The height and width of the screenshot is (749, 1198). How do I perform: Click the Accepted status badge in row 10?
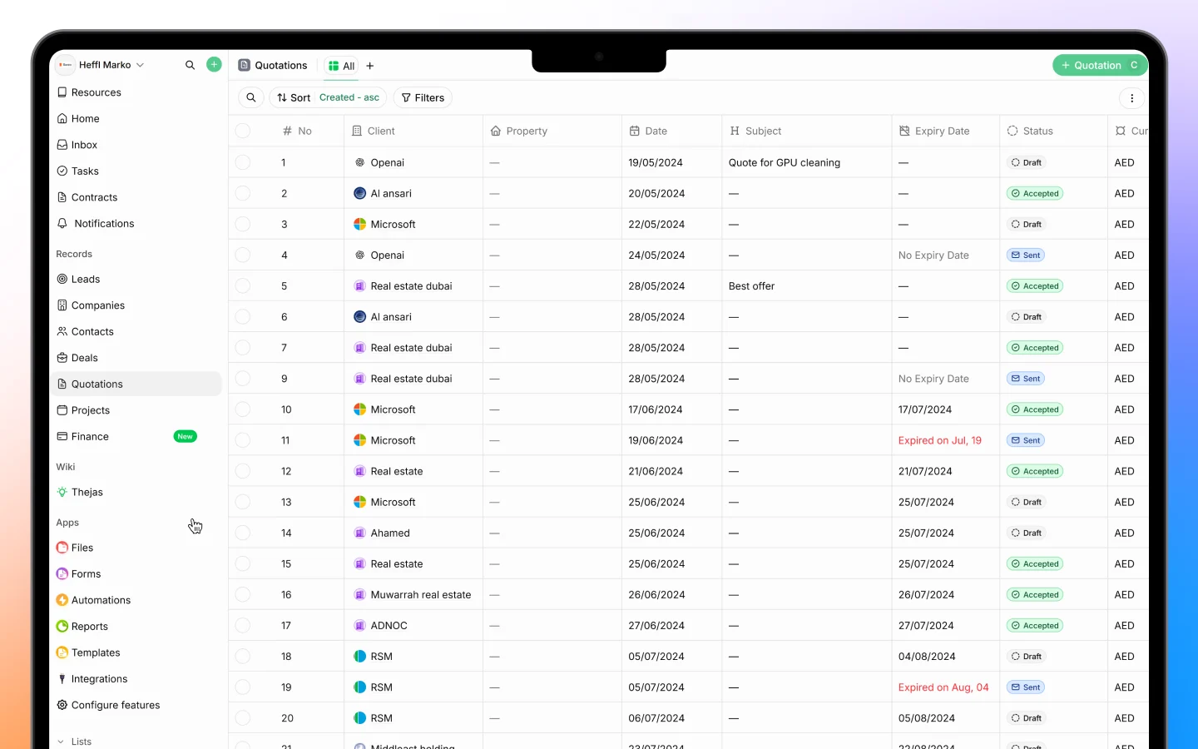tap(1035, 409)
